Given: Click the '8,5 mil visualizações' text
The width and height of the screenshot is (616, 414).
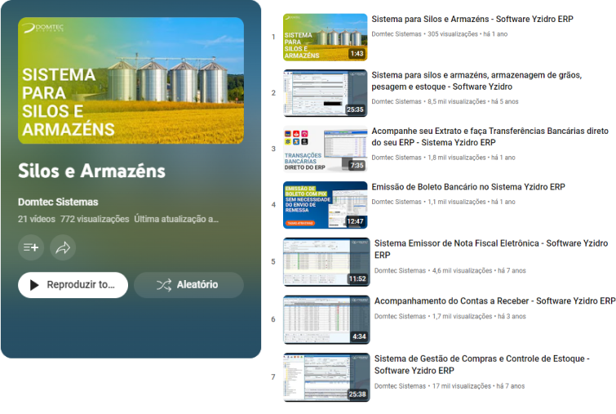Looking at the screenshot, I should coord(457,101).
